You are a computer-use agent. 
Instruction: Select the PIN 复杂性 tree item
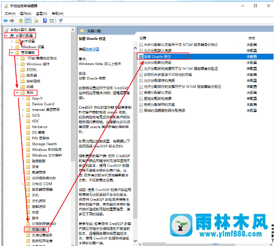pos(40,138)
